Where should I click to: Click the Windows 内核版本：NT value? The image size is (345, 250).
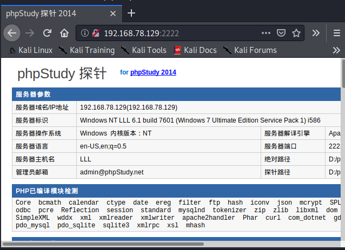click(x=116, y=133)
